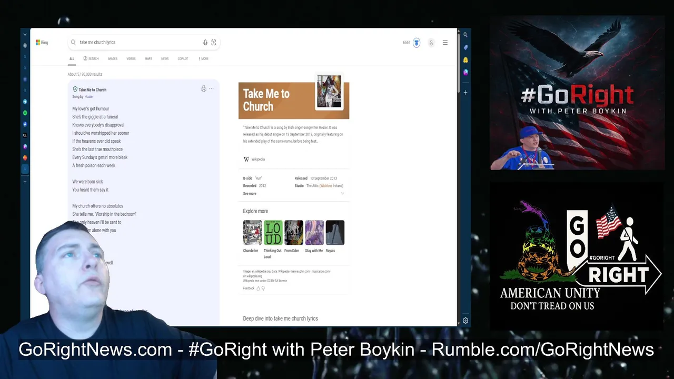This screenshot has height=379, width=674.
Task: Open the From Eden thumbnail
Action: tap(293, 233)
